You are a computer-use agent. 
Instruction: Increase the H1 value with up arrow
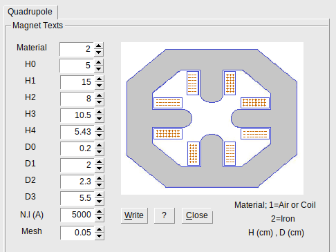point(99,79)
